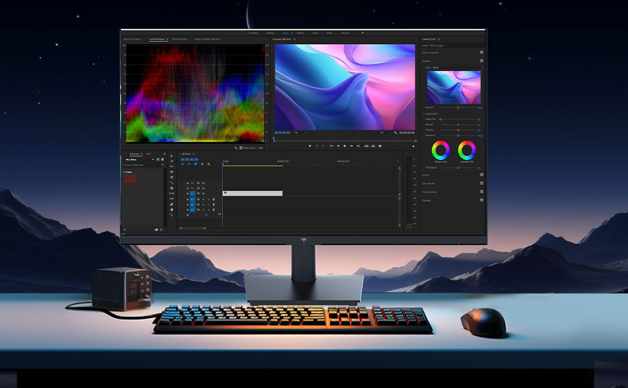628x388 pixels.
Task: Switch to the Editing workspace
Action: pos(270,33)
